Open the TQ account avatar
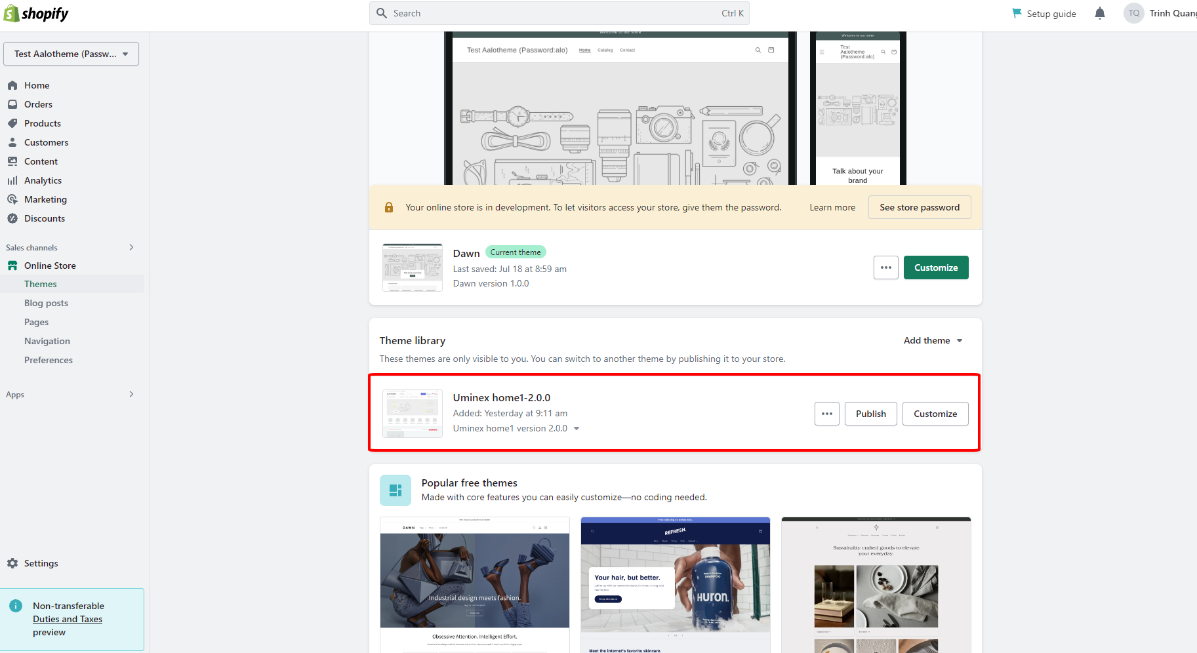The height and width of the screenshot is (653, 1197). (1134, 13)
